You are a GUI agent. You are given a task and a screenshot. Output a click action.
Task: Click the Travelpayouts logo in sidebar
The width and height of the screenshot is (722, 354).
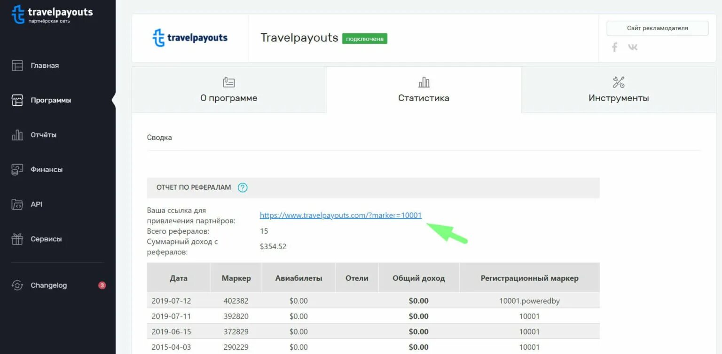(x=52, y=14)
